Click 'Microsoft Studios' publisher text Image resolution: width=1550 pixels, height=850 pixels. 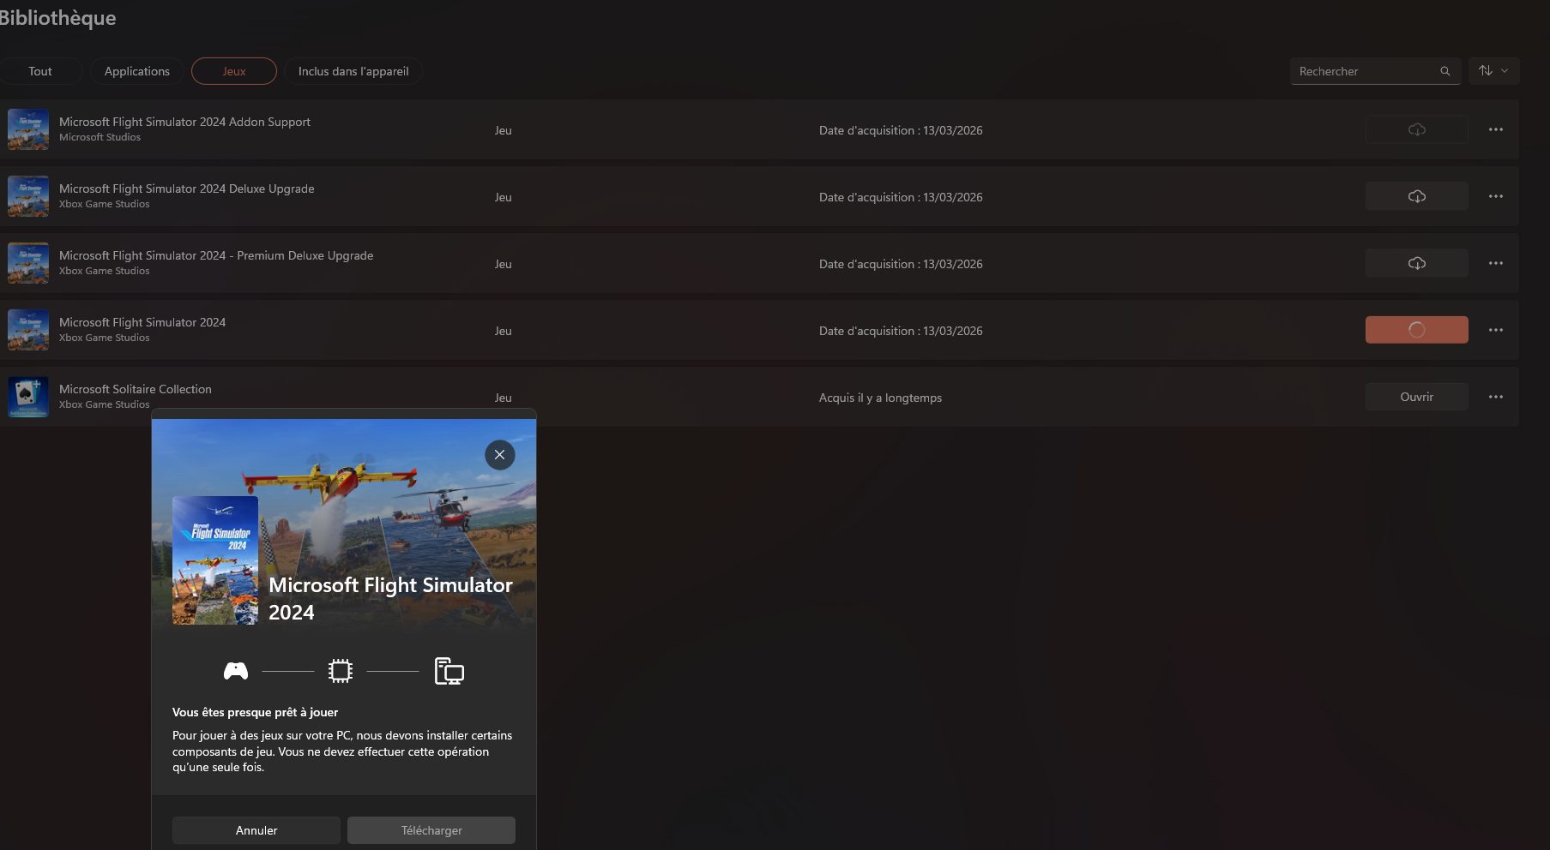(100, 137)
